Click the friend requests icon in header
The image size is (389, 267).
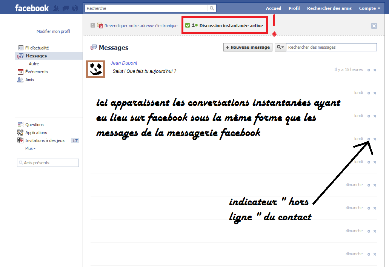[56, 8]
